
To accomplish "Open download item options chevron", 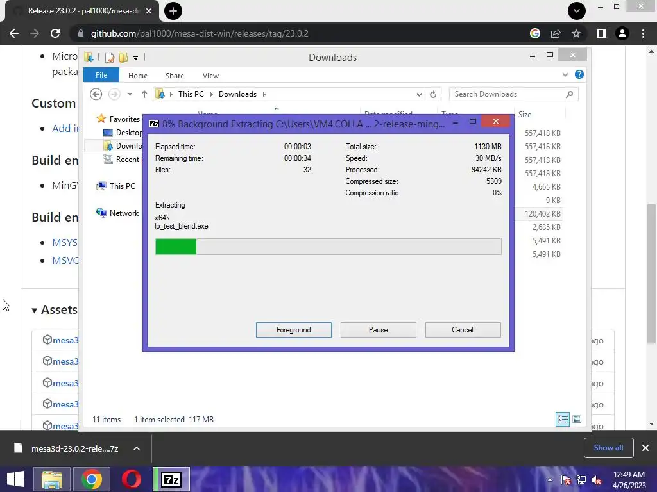I will [137, 448].
